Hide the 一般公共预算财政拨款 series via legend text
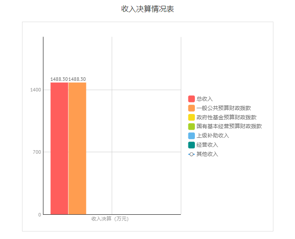295x239 pixels. pyautogui.click(x=224, y=108)
